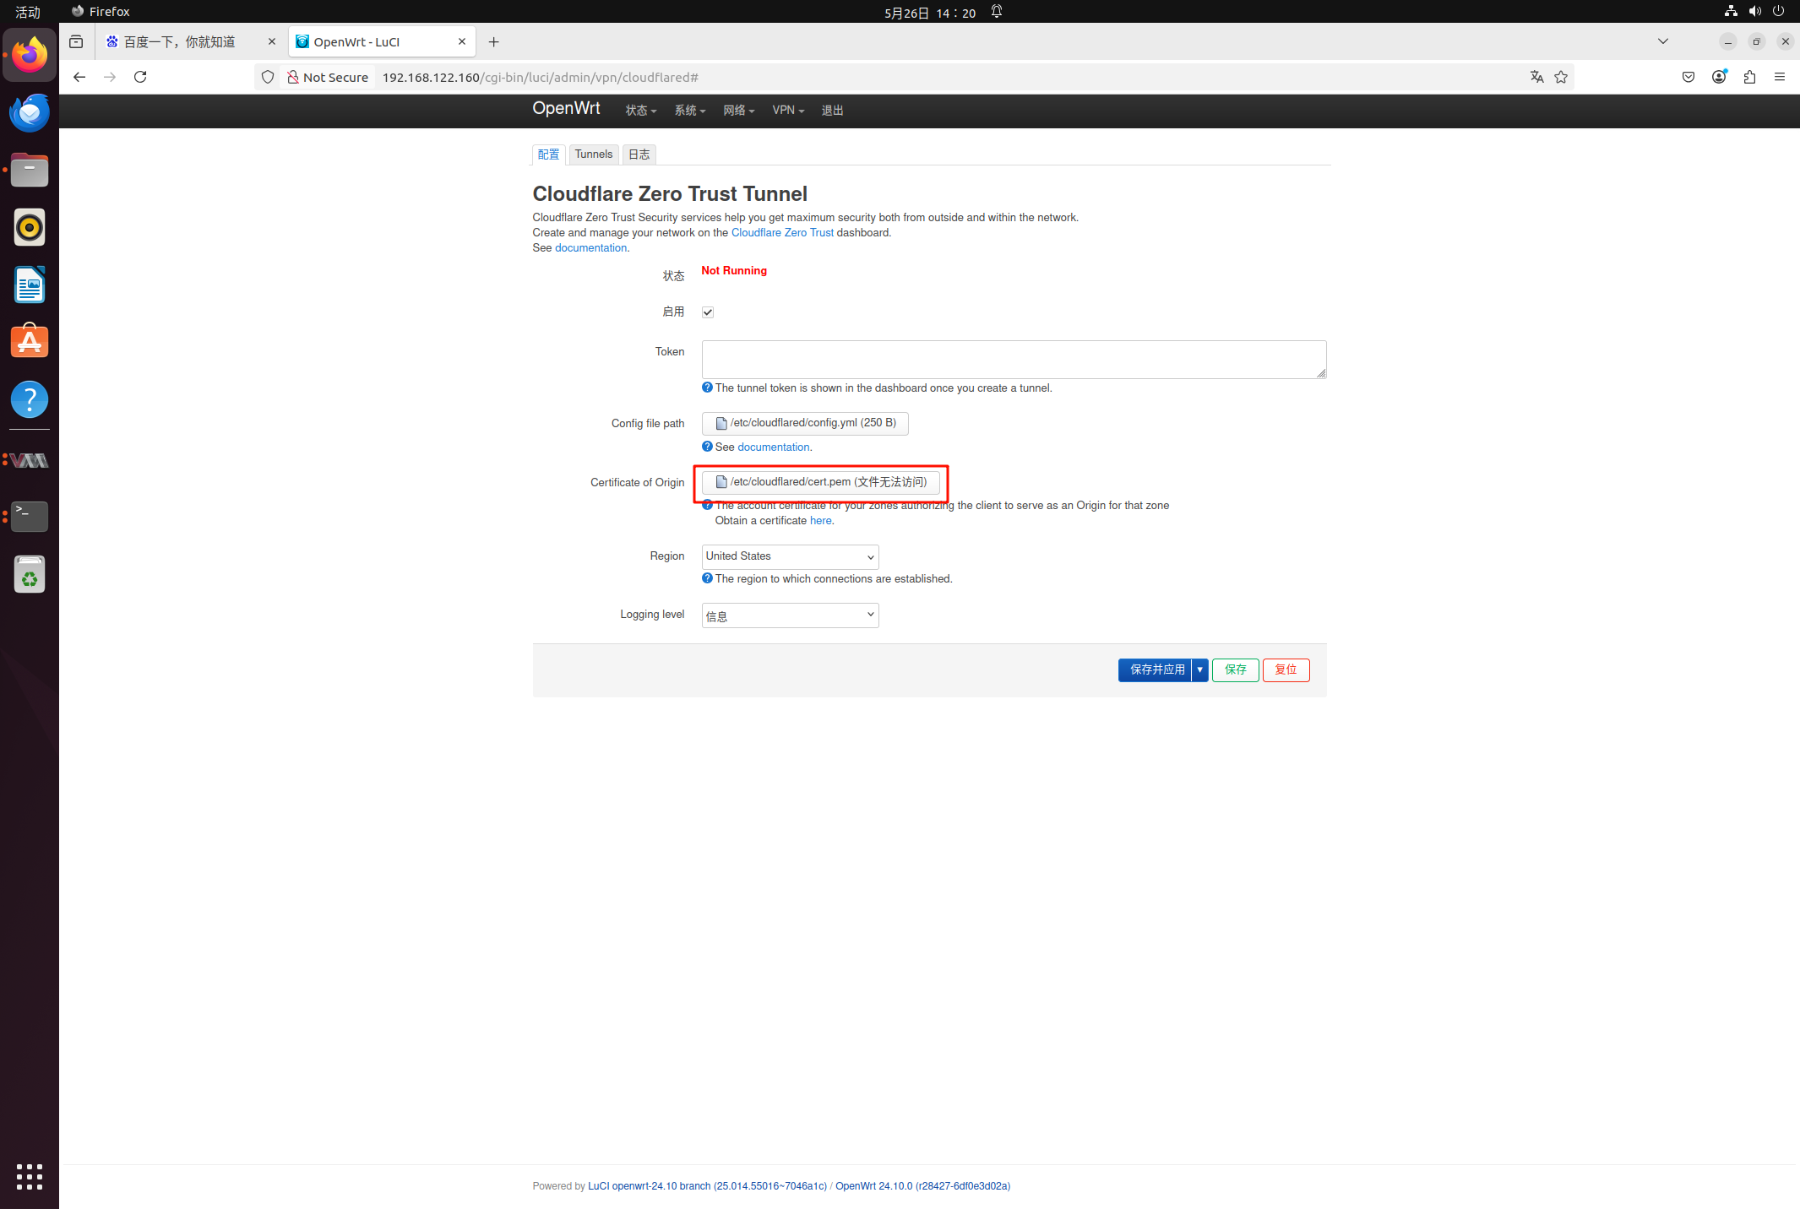Expand the 网络 menu in the OpenWrt navbar
The height and width of the screenshot is (1209, 1800).
click(x=738, y=111)
